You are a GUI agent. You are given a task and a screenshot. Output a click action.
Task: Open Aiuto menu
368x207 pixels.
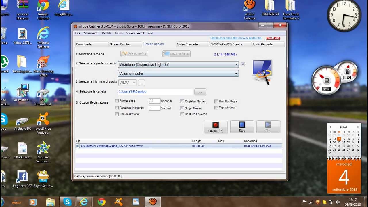pyautogui.click(x=118, y=33)
